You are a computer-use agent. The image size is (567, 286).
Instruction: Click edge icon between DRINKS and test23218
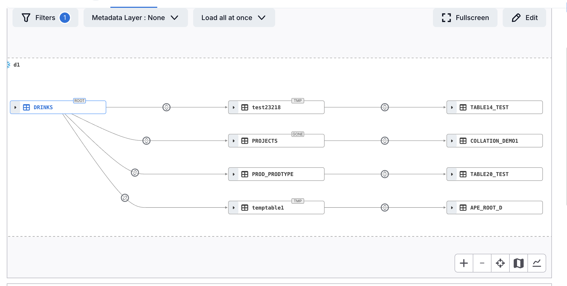pos(166,107)
